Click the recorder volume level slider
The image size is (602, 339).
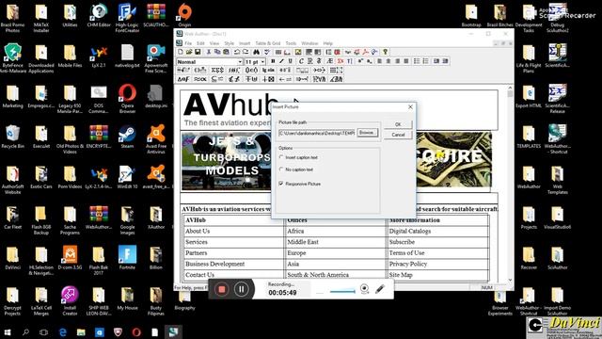coord(342,291)
